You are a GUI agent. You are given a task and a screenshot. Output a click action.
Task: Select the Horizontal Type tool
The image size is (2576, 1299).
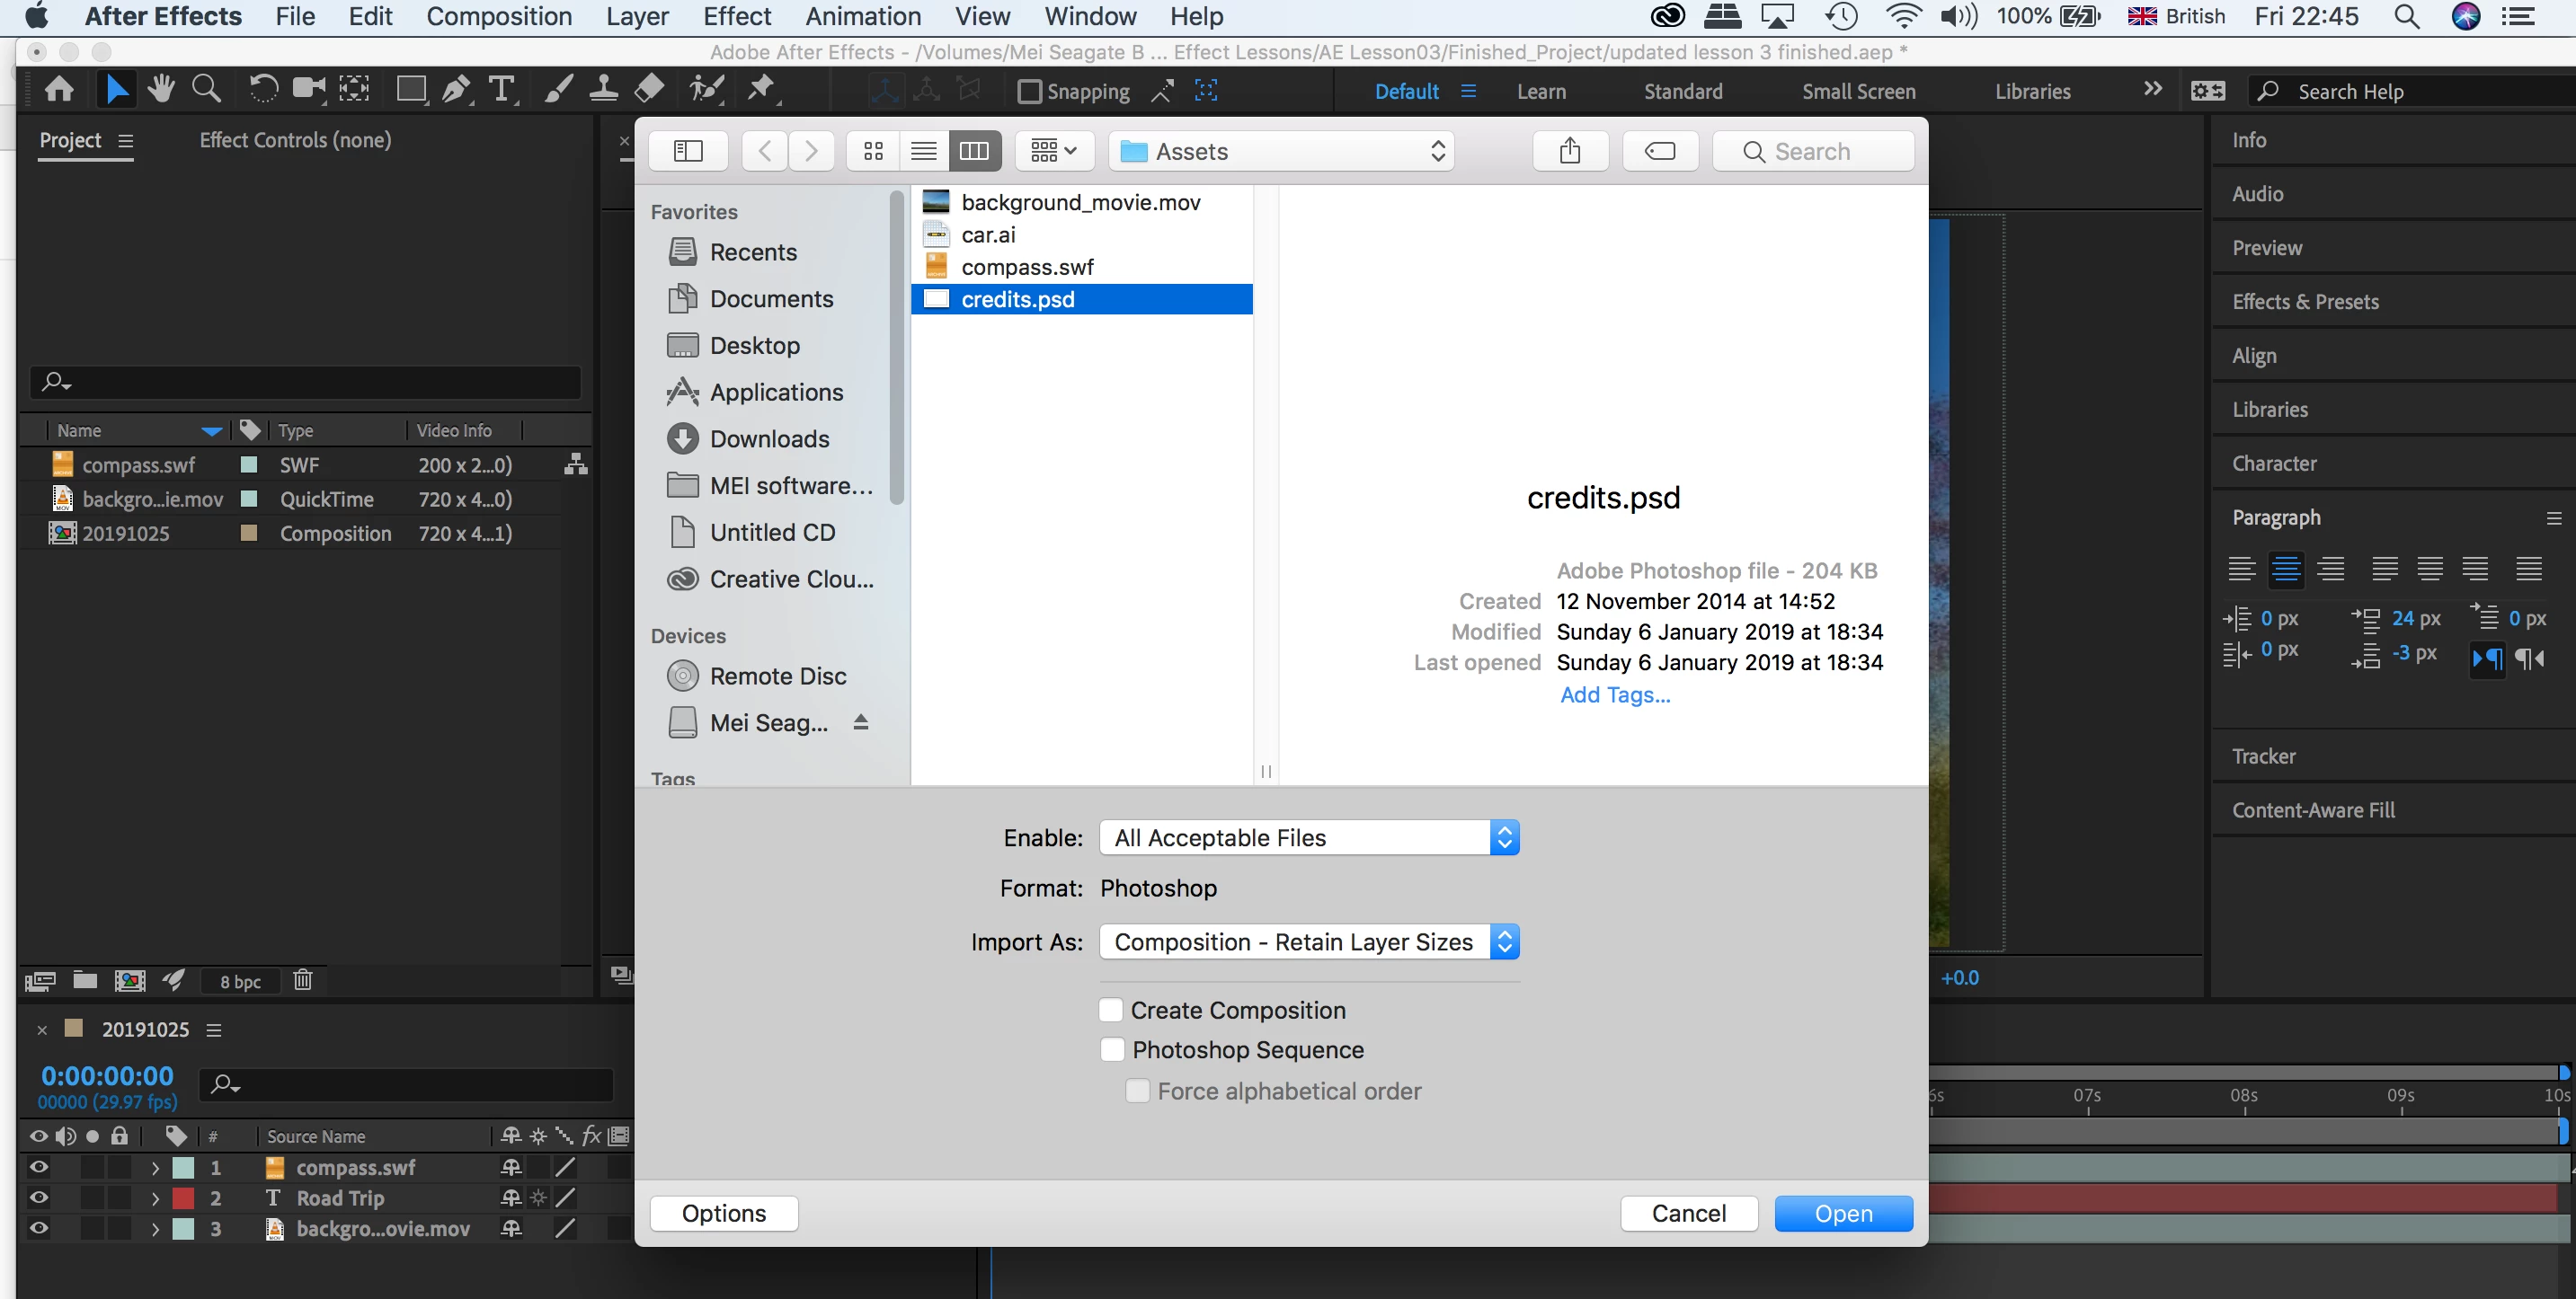click(501, 90)
